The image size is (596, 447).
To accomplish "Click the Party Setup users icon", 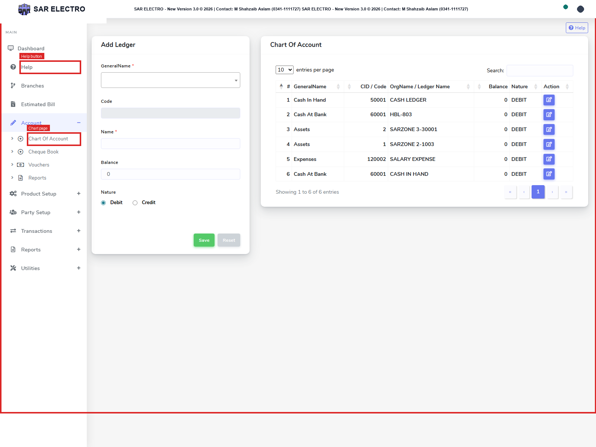I will click(x=13, y=212).
